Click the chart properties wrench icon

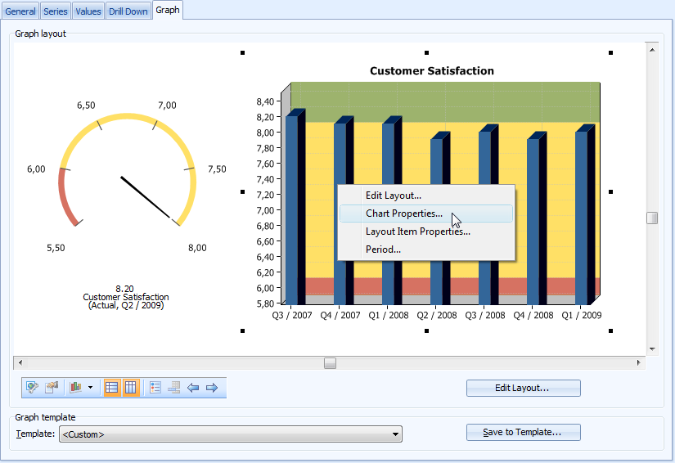33,388
